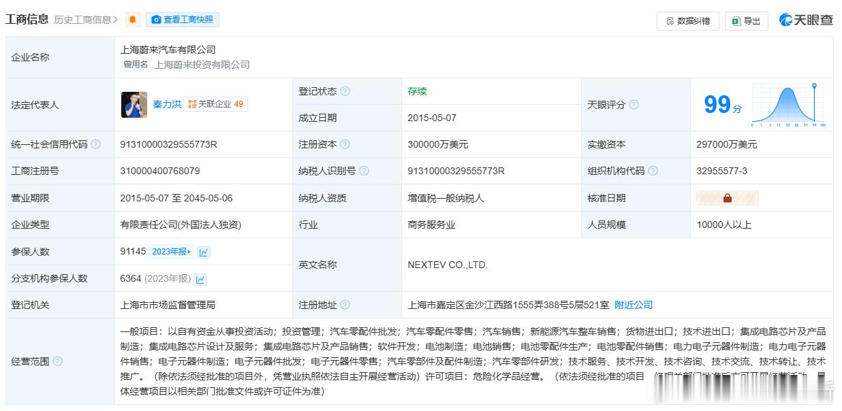Click the 曾用名 tag

(136, 65)
